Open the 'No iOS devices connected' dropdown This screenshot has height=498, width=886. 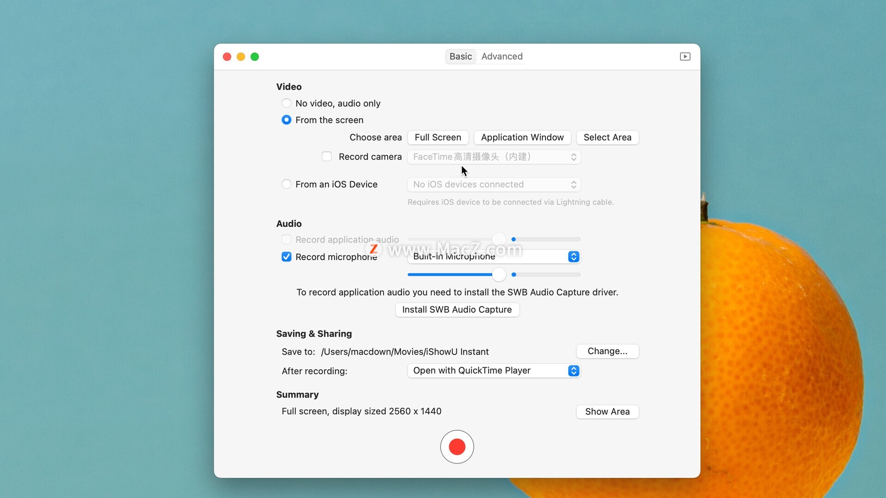click(494, 184)
